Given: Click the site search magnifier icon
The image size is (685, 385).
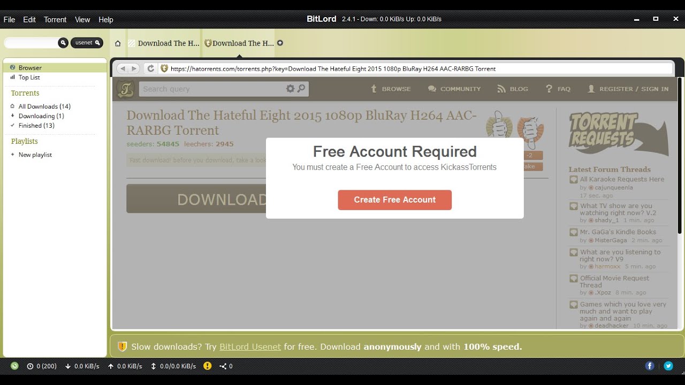Looking at the screenshot, I should coord(302,89).
